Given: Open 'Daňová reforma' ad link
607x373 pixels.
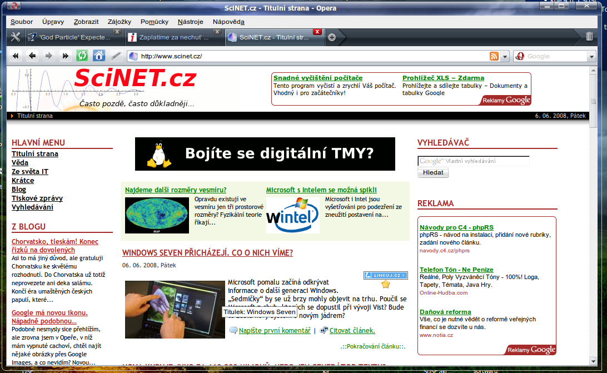Looking at the screenshot, I should click(x=445, y=312).
